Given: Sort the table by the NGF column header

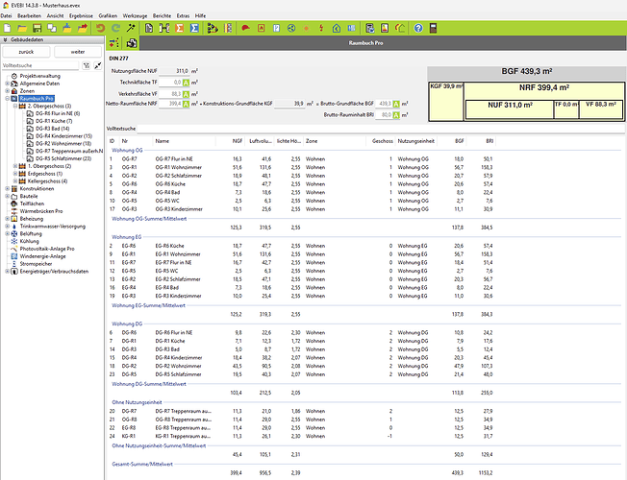Looking at the screenshot, I should point(230,141).
